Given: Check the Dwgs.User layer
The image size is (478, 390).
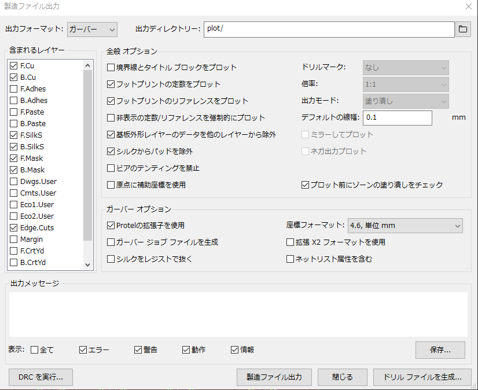Looking at the screenshot, I should [x=13, y=182].
